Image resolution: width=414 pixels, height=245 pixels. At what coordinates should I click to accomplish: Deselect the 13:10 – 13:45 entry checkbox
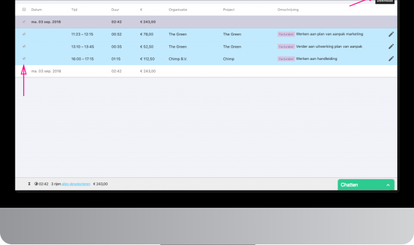coord(24,46)
